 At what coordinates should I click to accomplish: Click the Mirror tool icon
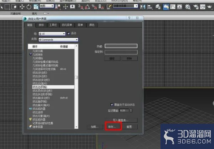click(x=143, y=6)
